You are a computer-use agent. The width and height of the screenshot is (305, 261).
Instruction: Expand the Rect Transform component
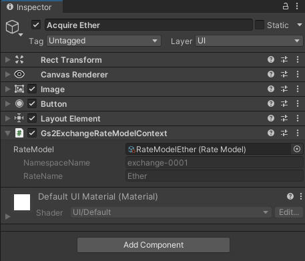(7, 59)
